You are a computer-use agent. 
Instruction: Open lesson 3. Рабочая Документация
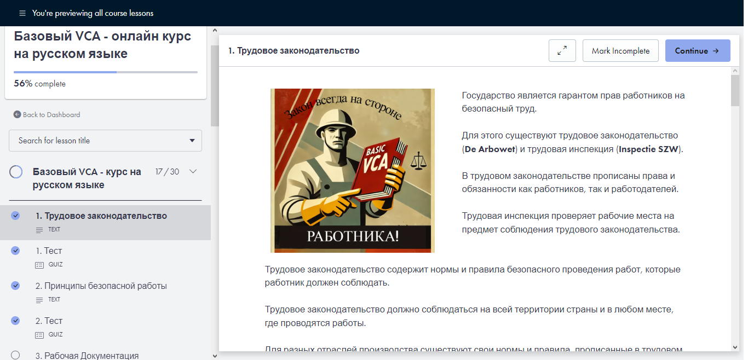pyautogui.click(x=87, y=356)
